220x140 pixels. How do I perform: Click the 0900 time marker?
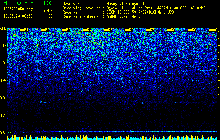coord(213,30)
